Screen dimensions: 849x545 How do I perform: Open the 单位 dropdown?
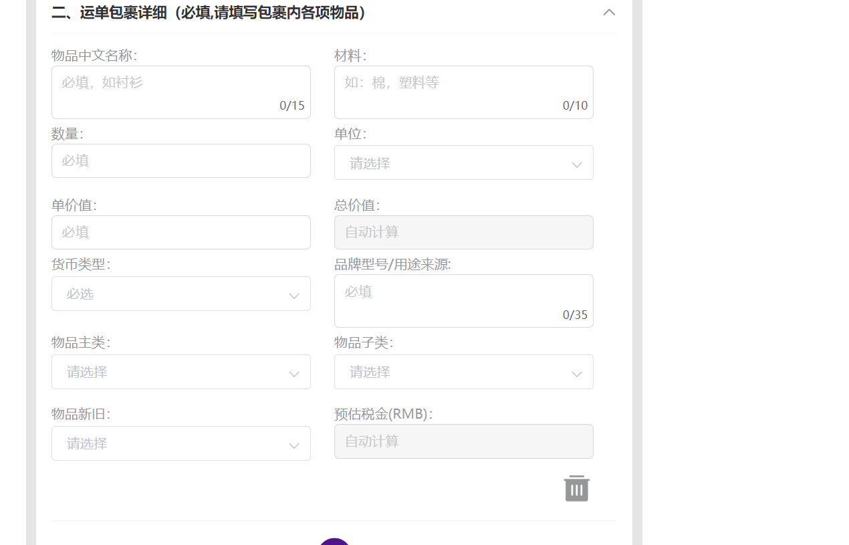click(464, 162)
